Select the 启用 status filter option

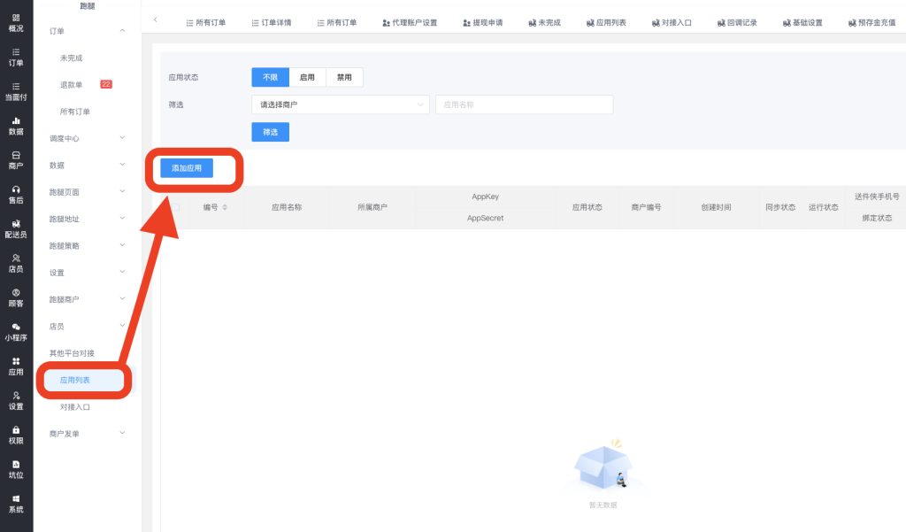point(307,78)
